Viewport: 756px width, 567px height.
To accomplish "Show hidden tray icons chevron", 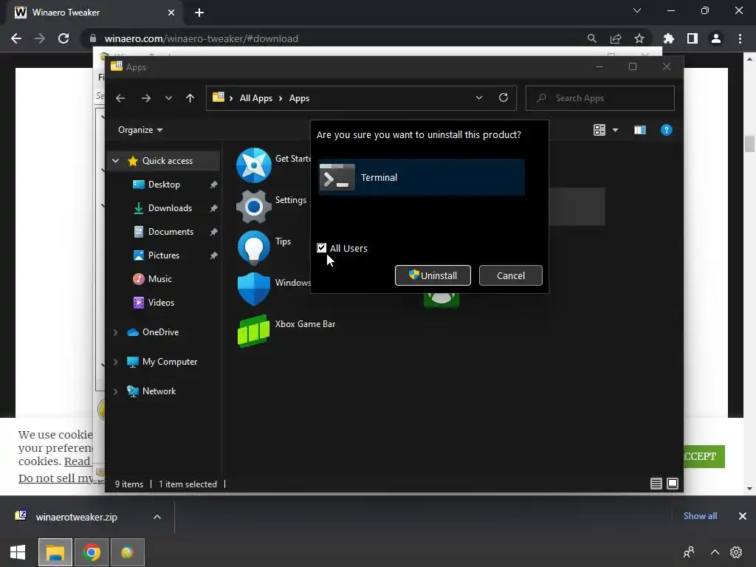I will pyautogui.click(x=715, y=552).
